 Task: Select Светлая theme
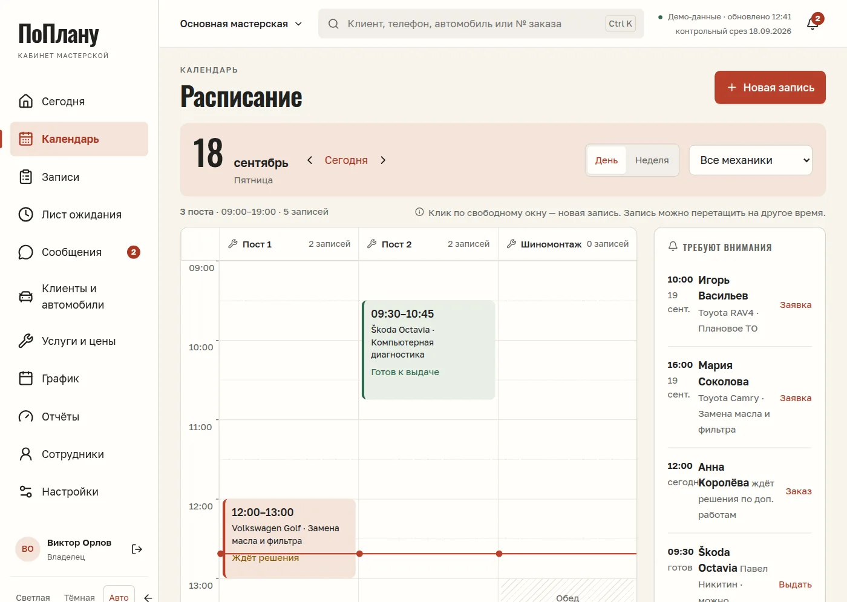point(33,598)
